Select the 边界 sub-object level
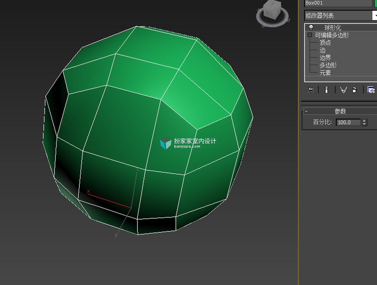 [325, 57]
